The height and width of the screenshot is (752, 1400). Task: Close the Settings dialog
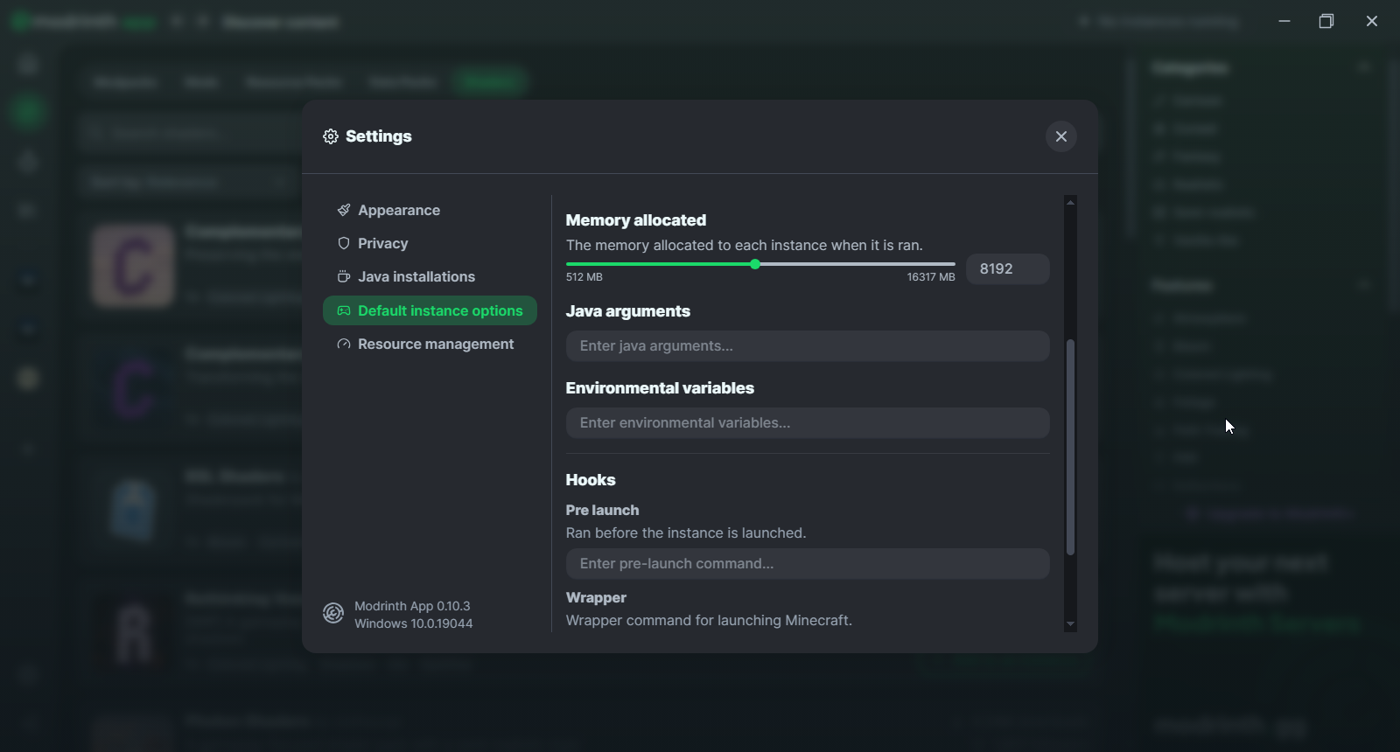click(1060, 136)
